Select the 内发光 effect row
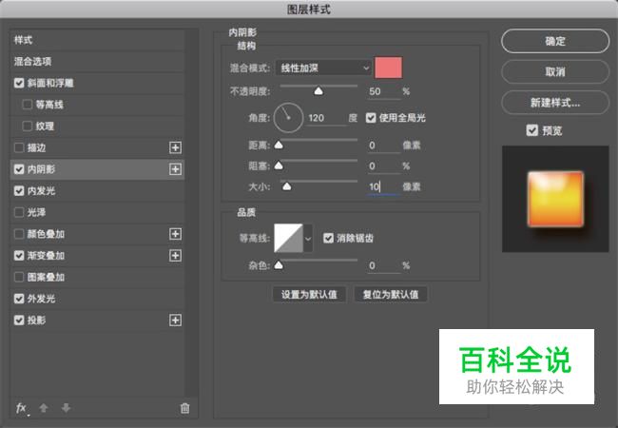The height and width of the screenshot is (428, 618). (x=97, y=191)
